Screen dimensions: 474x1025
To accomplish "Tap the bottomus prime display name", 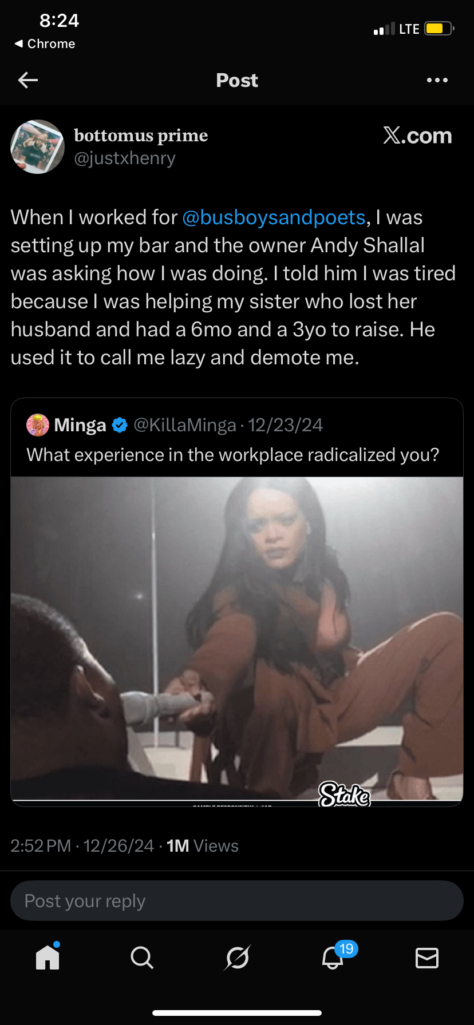I will tap(141, 136).
